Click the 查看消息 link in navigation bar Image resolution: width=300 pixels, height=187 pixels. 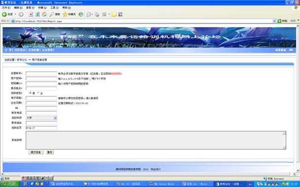pyautogui.click(x=281, y=50)
